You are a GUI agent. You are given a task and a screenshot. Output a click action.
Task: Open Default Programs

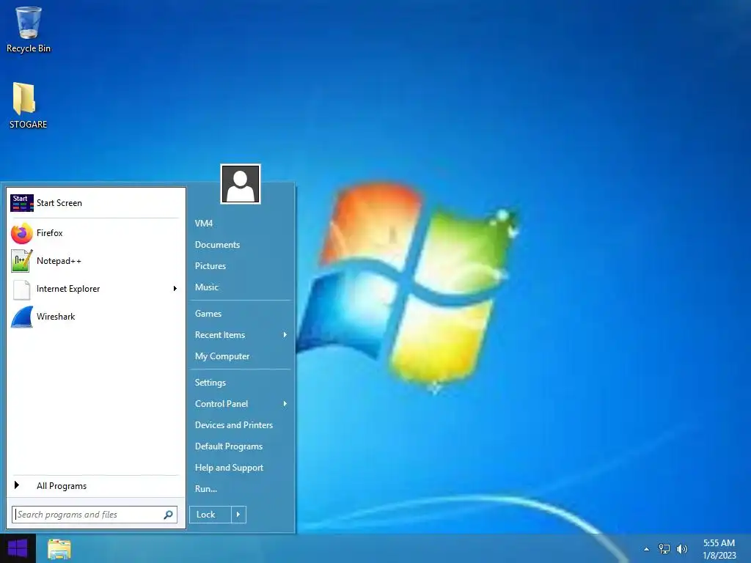pos(229,446)
